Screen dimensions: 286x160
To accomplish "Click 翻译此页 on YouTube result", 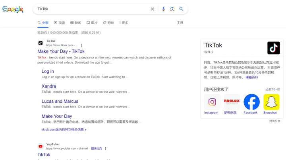I will point(97,148).
